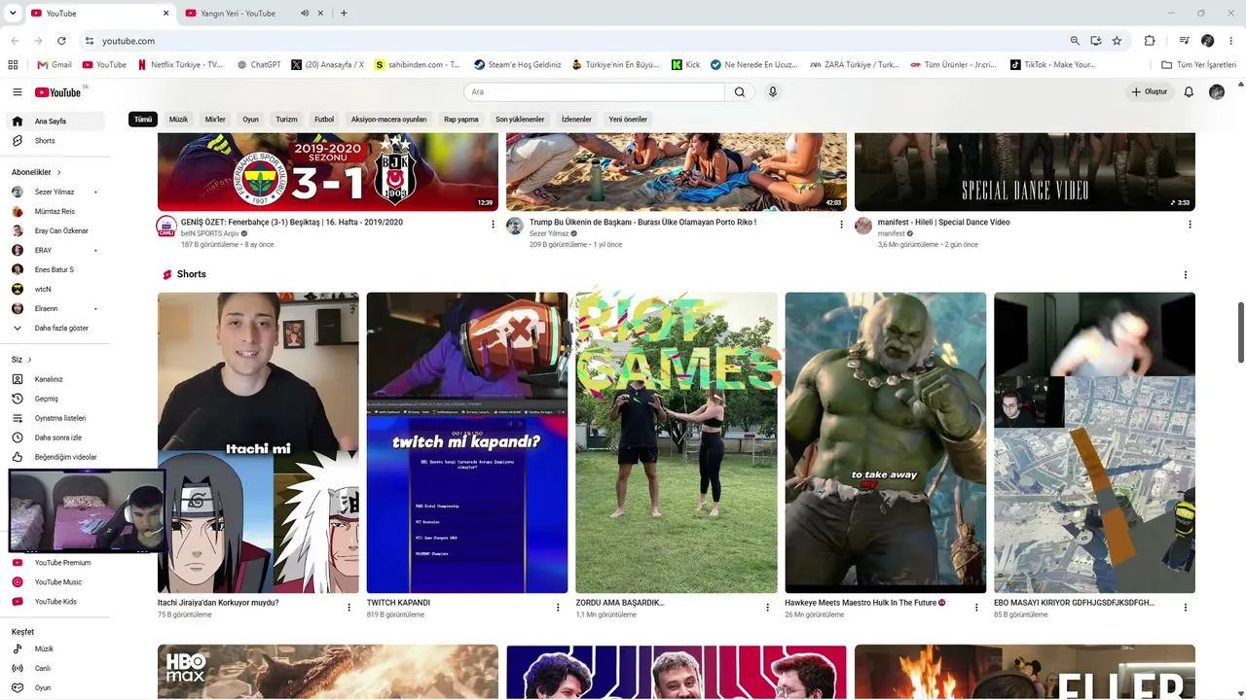This screenshot has width=1246, height=700.
Task: Open Oluştur create menu
Action: pos(1150,92)
